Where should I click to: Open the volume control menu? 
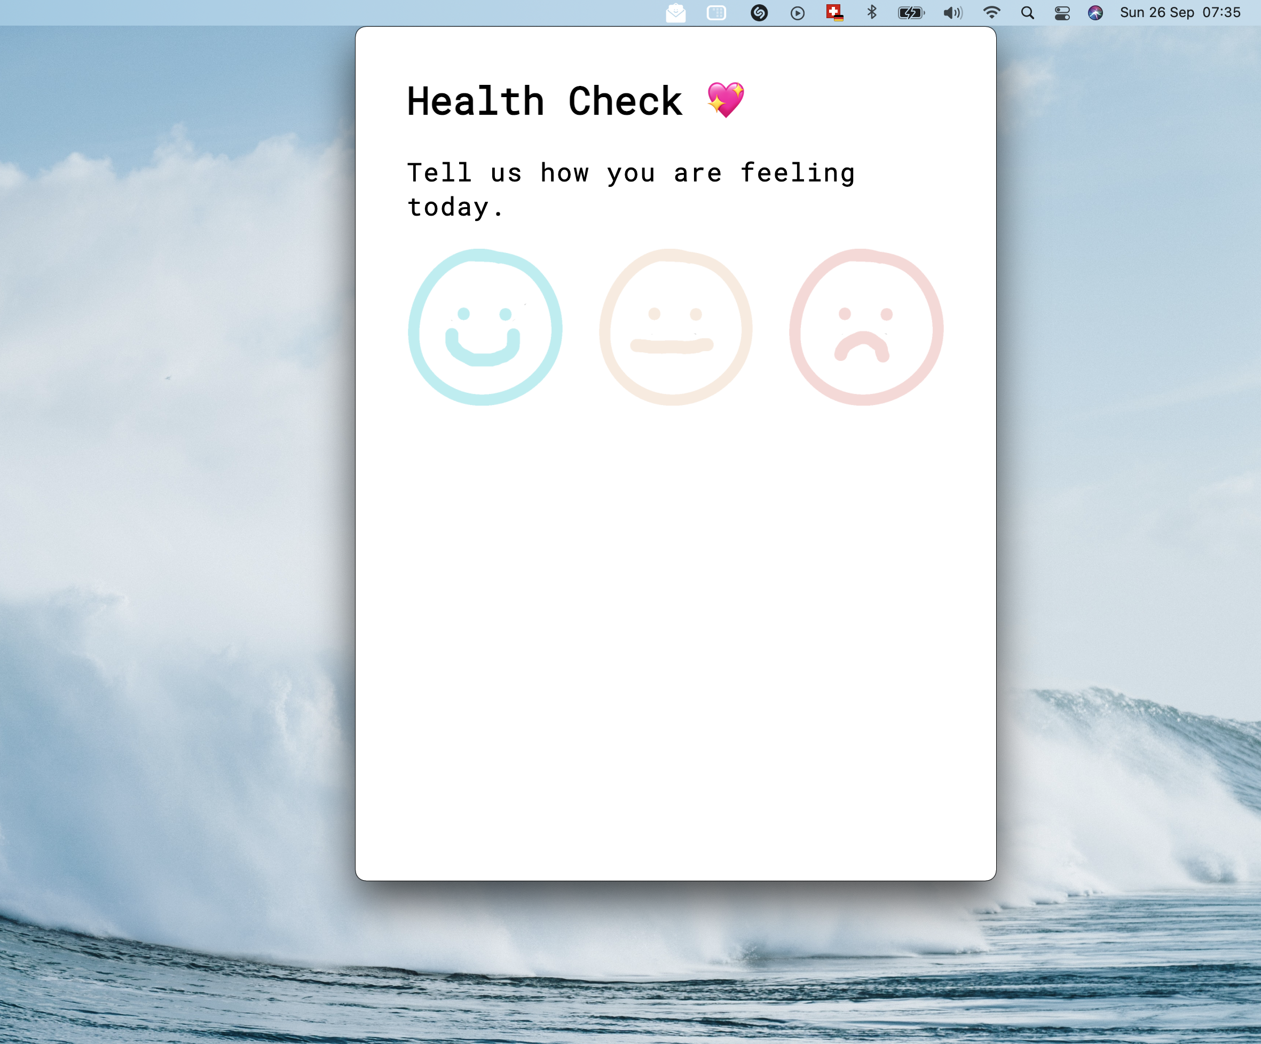[952, 13]
